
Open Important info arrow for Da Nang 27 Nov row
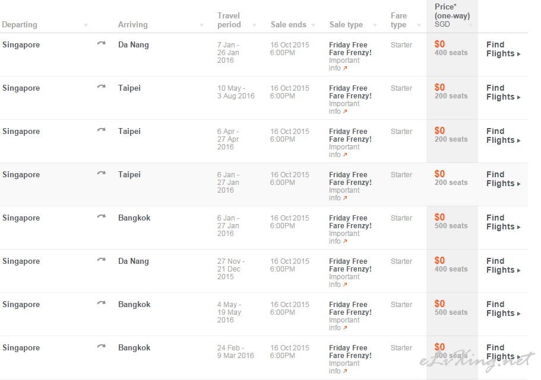345,285
